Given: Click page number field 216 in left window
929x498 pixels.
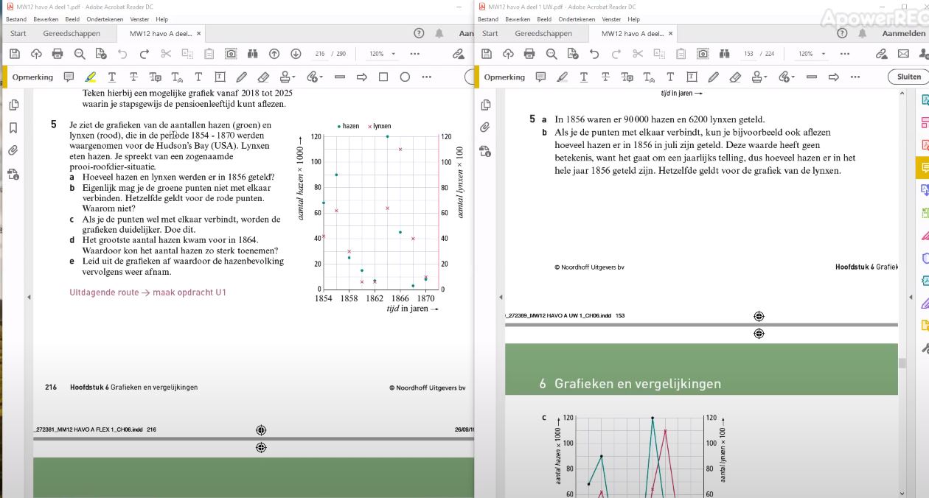Looking at the screenshot, I should [320, 54].
